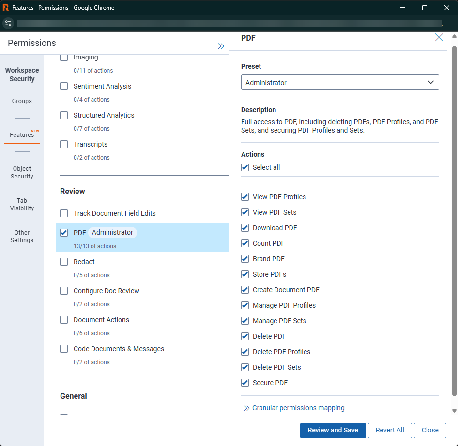Uncheck Delete PDF Sets
The width and height of the screenshot is (458, 446).
click(x=245, y=367)
